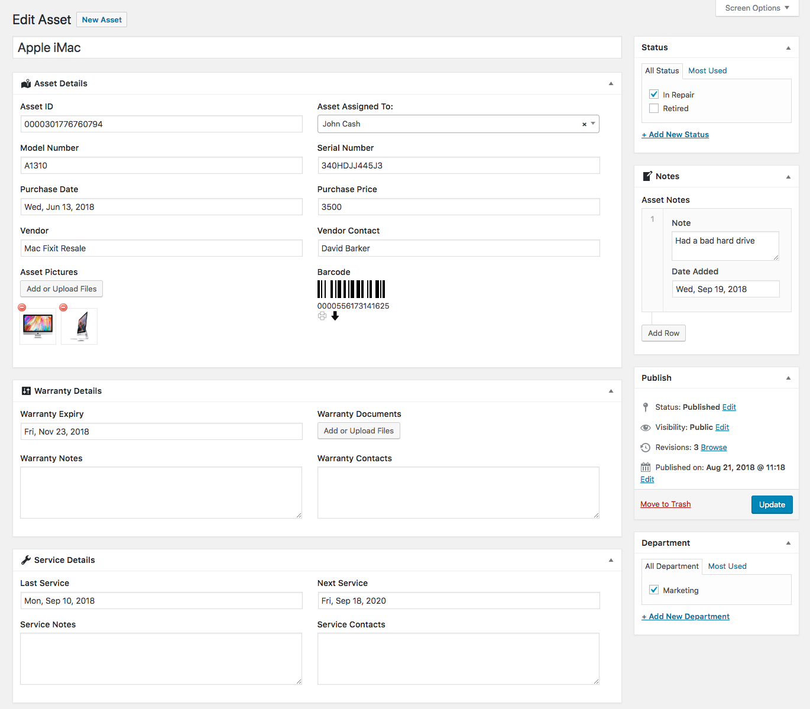This screenshot has width=810, height=709.
Task: Print the barcode using printer icon
Action: pyautogui.click(x=322, y=316)
